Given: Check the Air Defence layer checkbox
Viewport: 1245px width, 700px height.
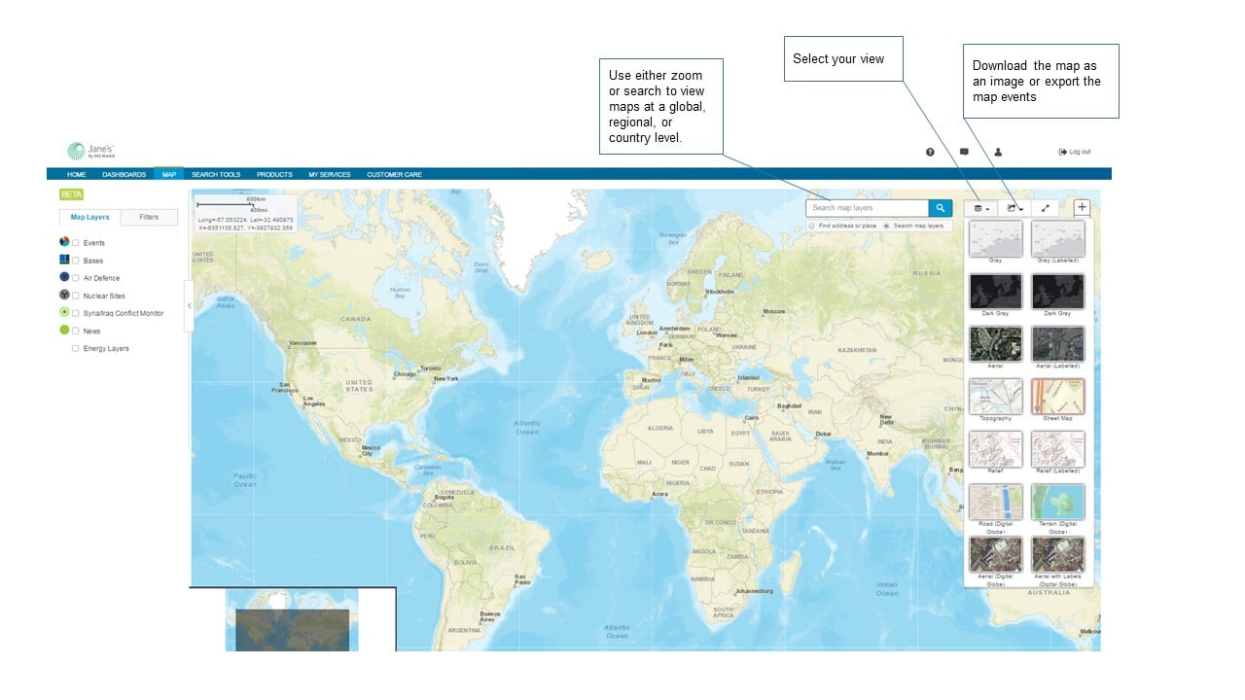Looking at the screenshot, I should coord(76,278).
